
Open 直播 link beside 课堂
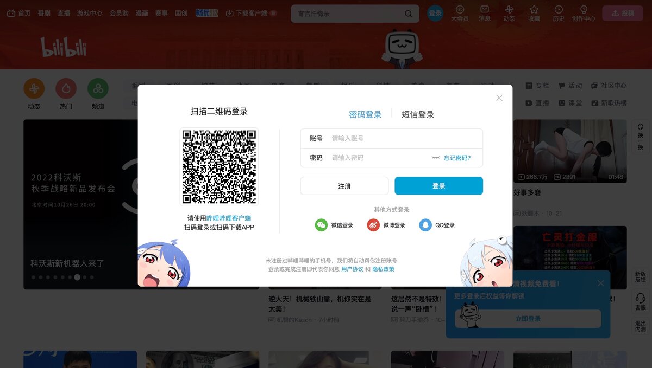click(537, 102)
